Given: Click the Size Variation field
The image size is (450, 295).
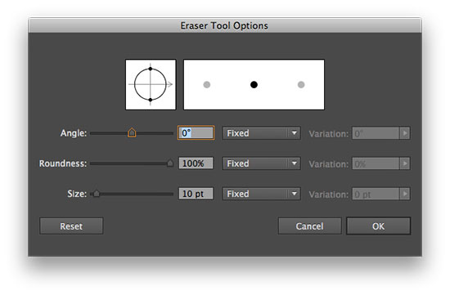Looking at the screenshot, I should (376, 194).
